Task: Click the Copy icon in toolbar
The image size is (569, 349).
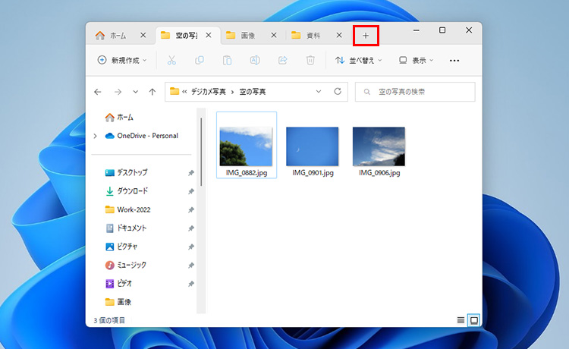Action: [x=200, y=60]
